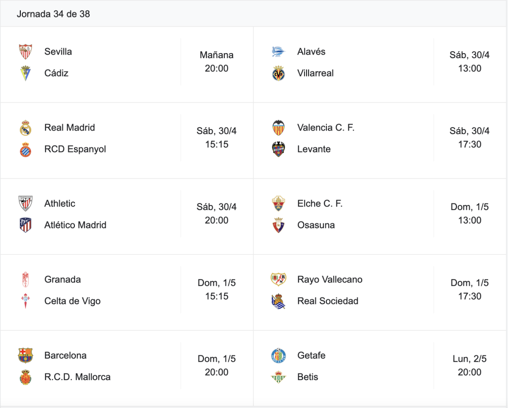Click the Levante team name
Viewport: 508px width, 408px height.
coord(314,149)
